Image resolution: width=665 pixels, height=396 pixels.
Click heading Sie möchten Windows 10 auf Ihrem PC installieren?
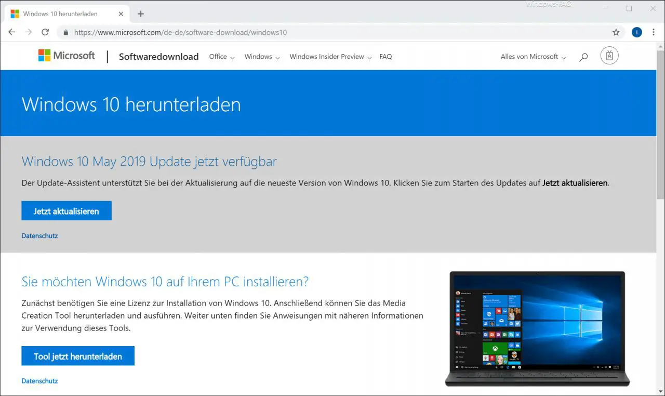click(165, 282)
